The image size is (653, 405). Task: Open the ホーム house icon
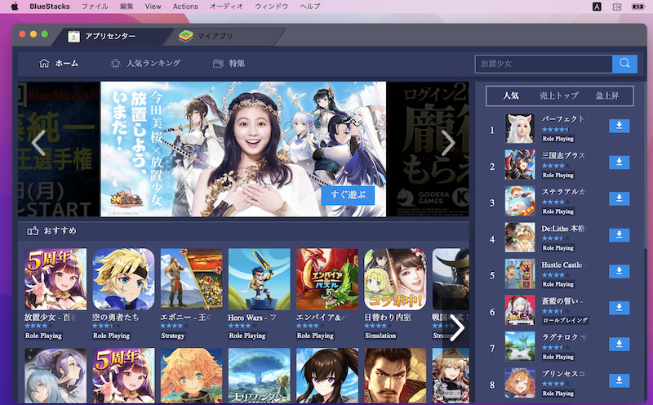coord(44,64)
